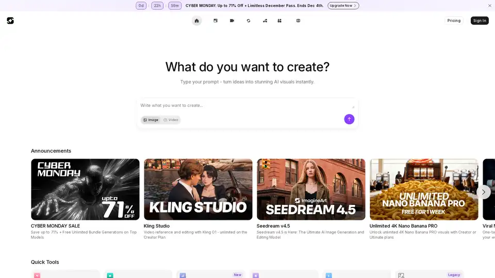The width and height of the screenshot is (495, 278).
Task: Open the apps grid nav icon
Action: coord(279,21)
